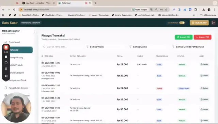Restart the recording with the circular arrow
Image resolution: width=218 pixels, height=124 pixels.
[6, 63]
